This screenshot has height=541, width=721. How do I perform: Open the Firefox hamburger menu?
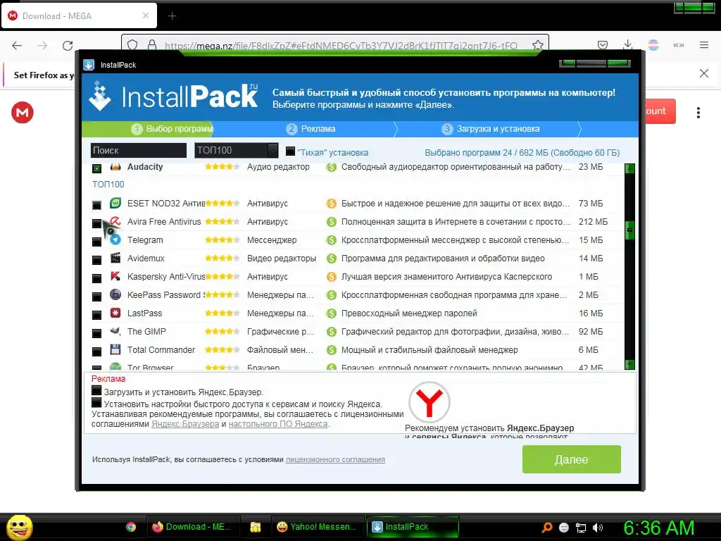pos(704,45)
